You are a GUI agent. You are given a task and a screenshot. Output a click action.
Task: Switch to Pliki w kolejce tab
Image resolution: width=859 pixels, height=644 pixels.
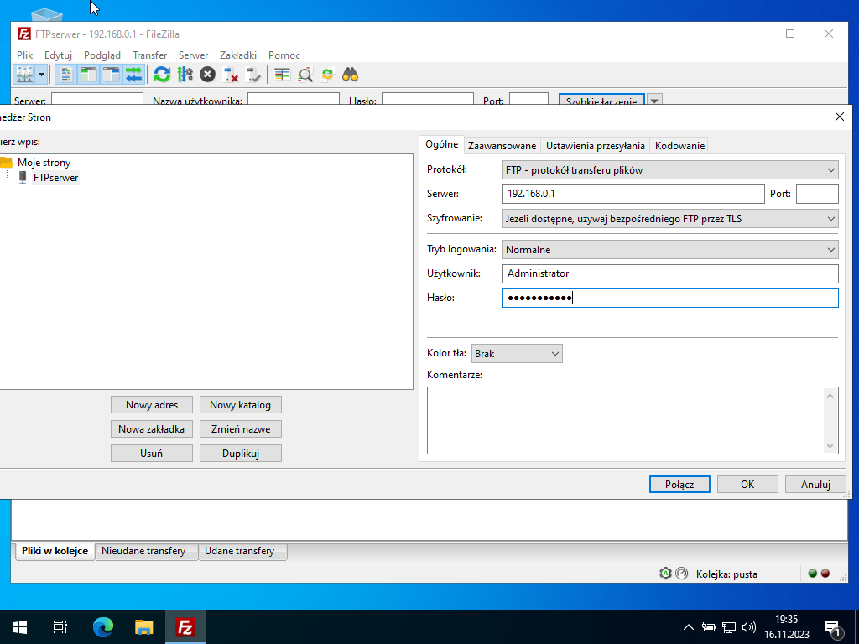[x=55, y=551]
